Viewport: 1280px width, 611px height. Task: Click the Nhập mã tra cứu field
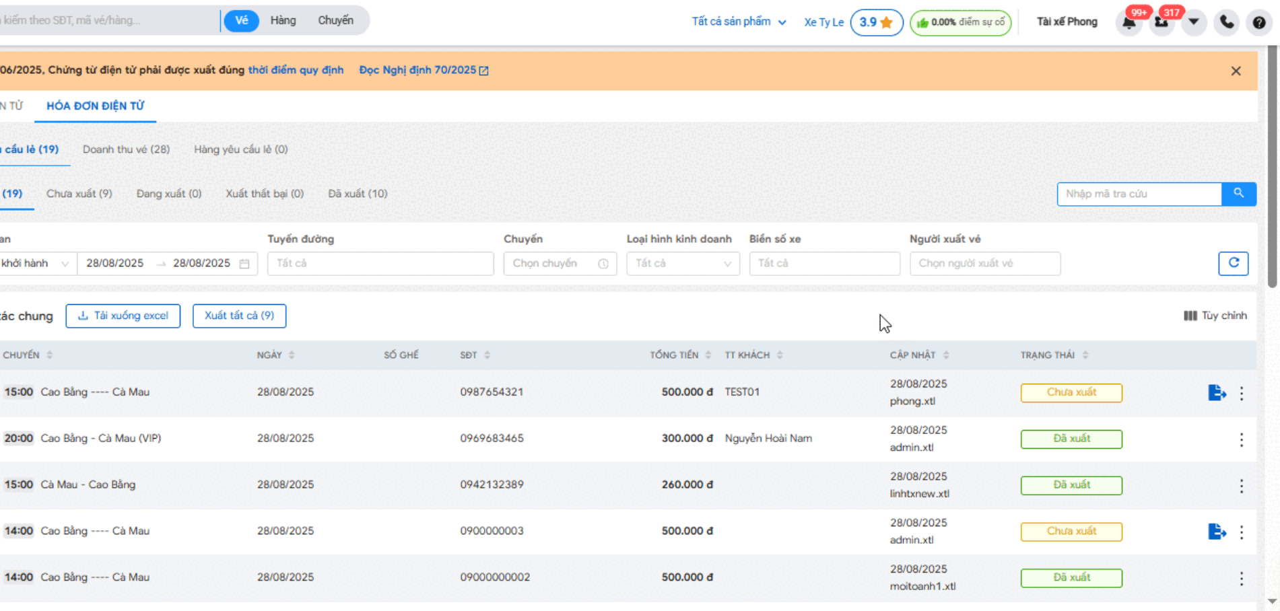1139,194
